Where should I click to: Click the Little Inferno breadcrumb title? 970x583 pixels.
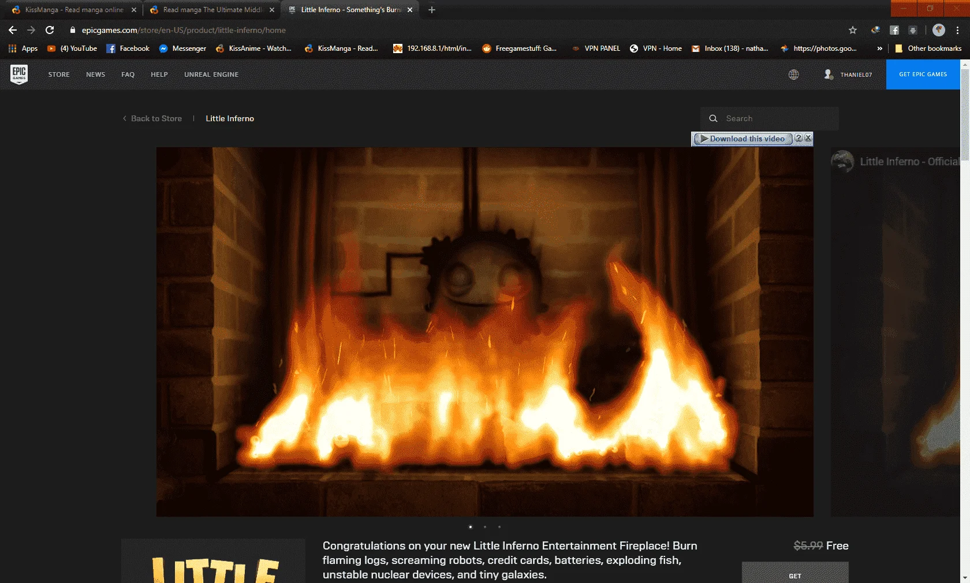(x=230, y=118)
